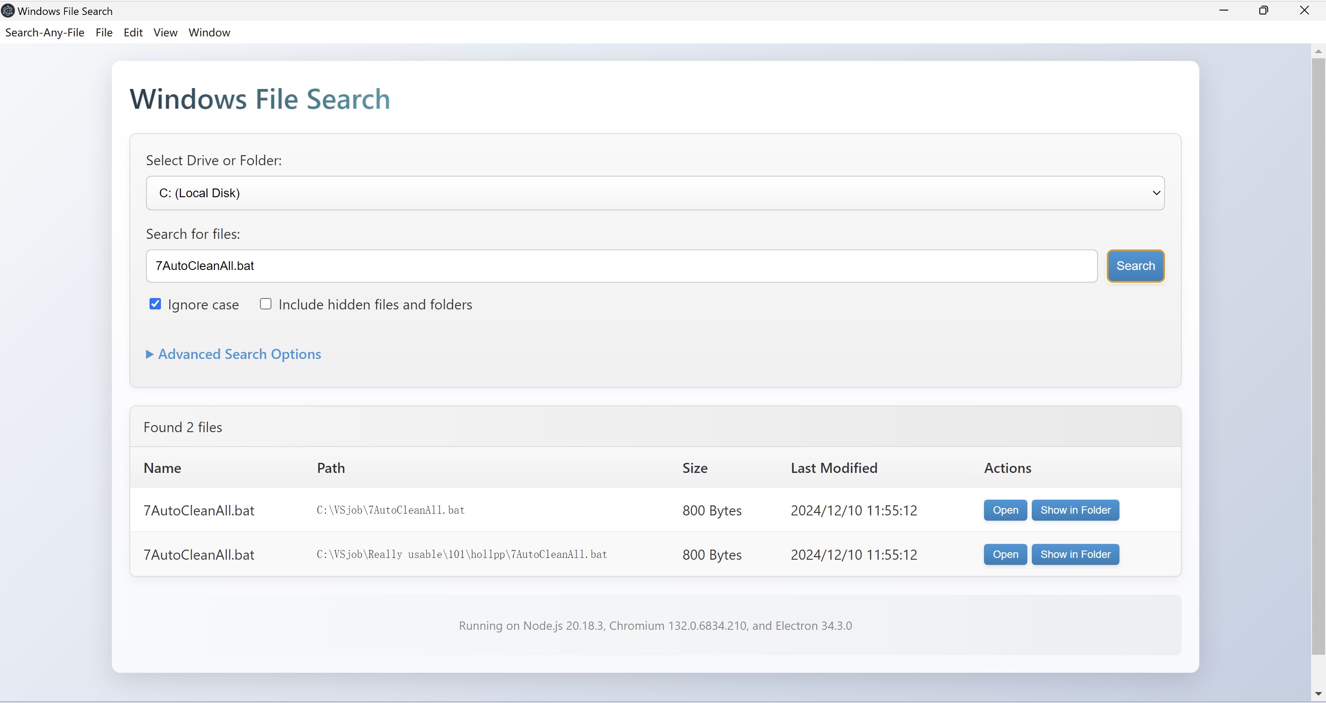Open the File menu
The height and width of the screenshot is (703, 1326).
click(x=104, y=32)
